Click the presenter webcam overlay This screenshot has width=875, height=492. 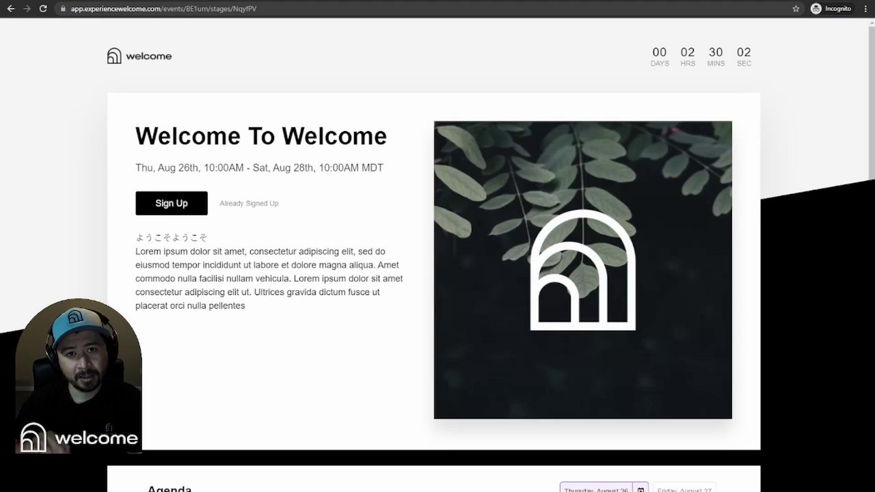(x=78, y=376)
